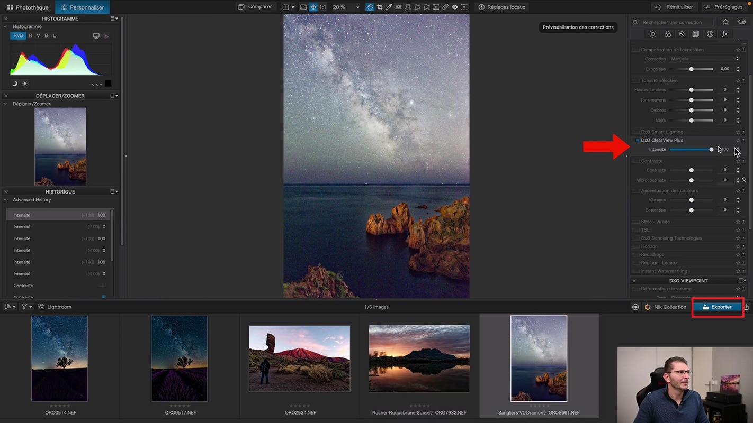753x423 pixels.
Task: Open the Light corrections tab icon
Action: 653,34
